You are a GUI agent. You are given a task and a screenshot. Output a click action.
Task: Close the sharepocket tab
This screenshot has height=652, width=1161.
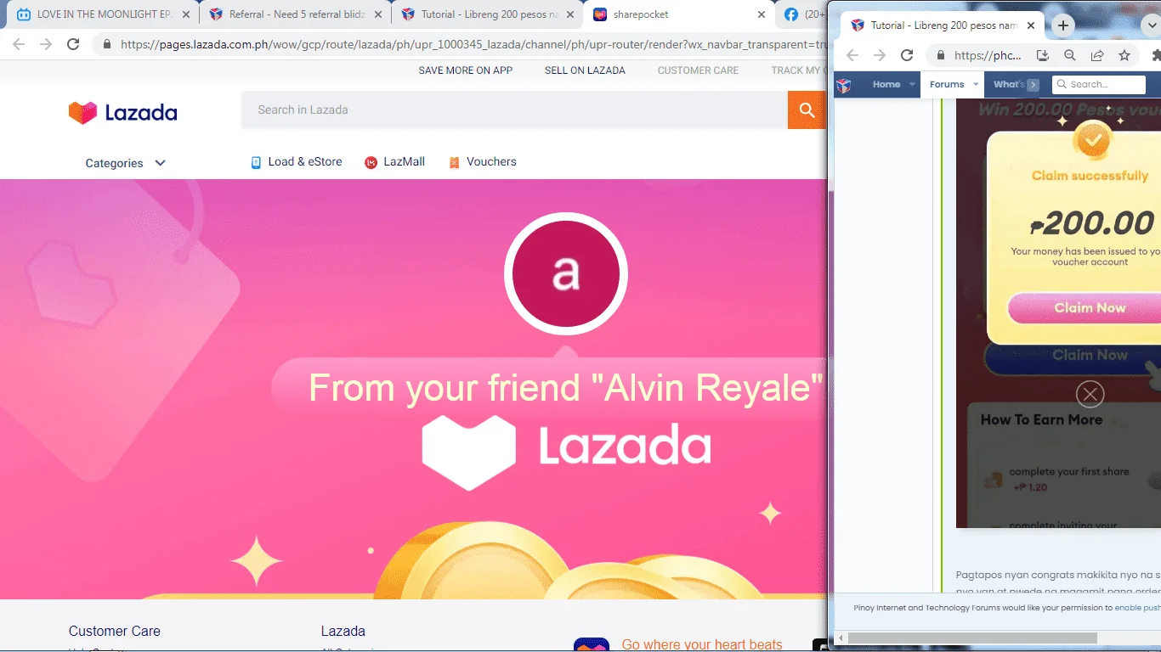tap(762, 14)
